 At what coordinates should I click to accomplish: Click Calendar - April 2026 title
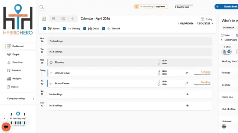95,18
